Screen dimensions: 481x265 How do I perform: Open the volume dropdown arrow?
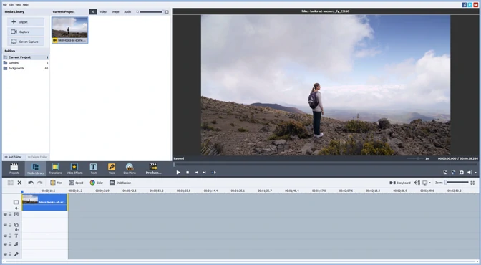[476, 173]
